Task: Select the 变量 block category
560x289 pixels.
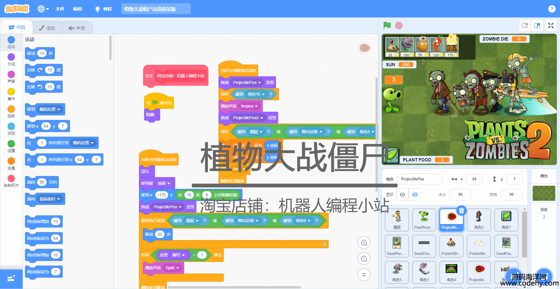Action: 11,164
